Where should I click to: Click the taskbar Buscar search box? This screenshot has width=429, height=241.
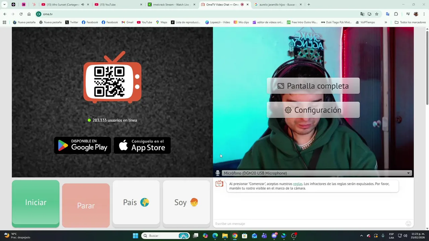point(166,236)
